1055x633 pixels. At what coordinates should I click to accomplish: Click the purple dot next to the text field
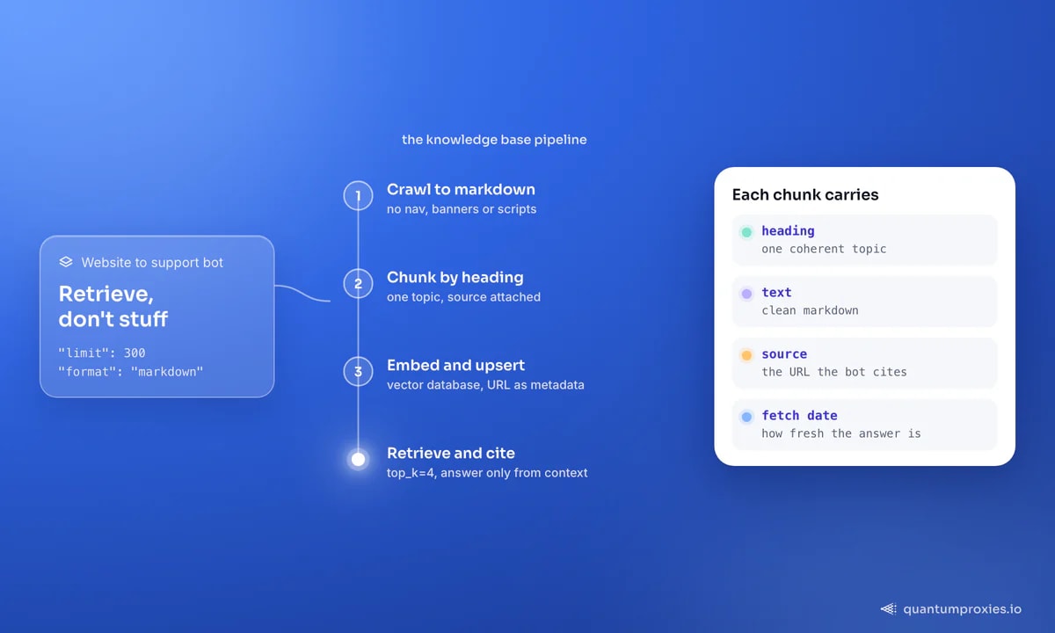746,294
